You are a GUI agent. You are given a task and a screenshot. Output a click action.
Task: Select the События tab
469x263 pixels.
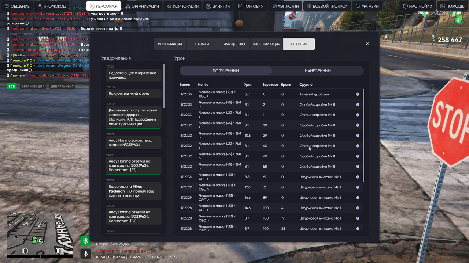coord(299,44)
